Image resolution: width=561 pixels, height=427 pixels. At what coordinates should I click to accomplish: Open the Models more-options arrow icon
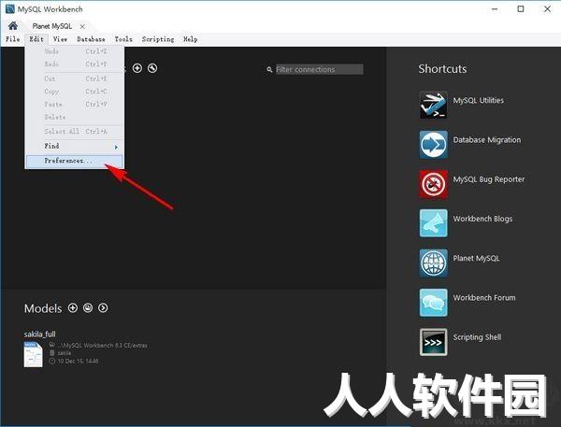coord(103,308)
